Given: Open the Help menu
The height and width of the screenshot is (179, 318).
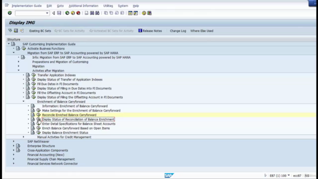Looking at the screenshot, I should (x=136, y=5).
